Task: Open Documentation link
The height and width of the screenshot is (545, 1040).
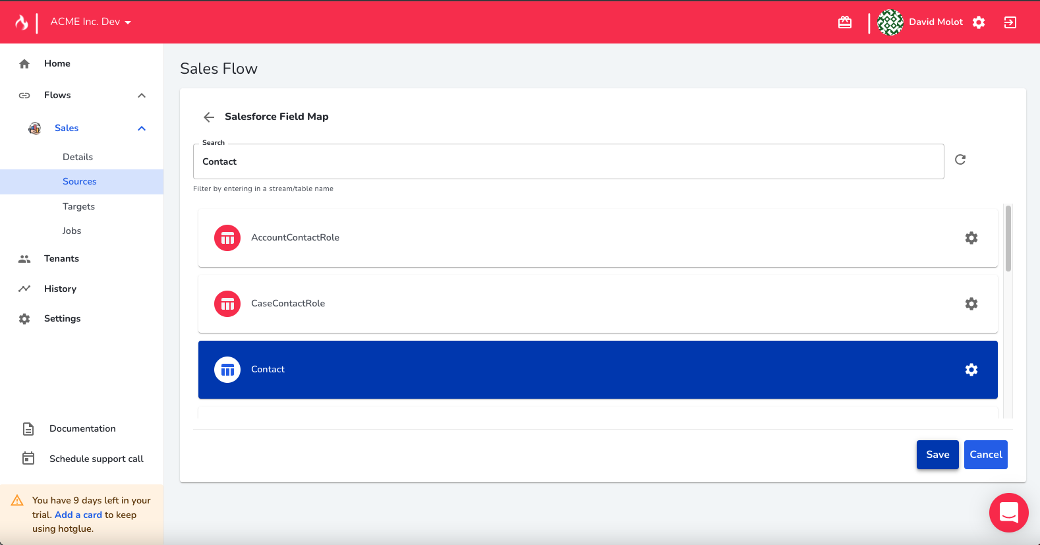Action: click(82, 428)
